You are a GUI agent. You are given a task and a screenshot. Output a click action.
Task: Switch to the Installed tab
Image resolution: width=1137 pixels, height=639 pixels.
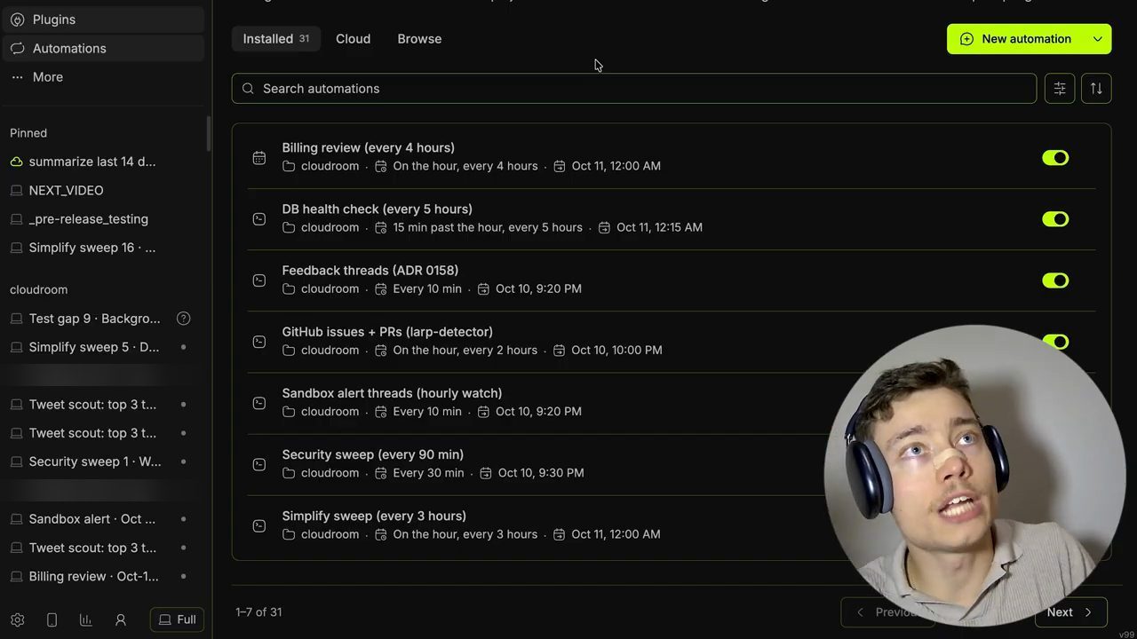pos(276,39)
